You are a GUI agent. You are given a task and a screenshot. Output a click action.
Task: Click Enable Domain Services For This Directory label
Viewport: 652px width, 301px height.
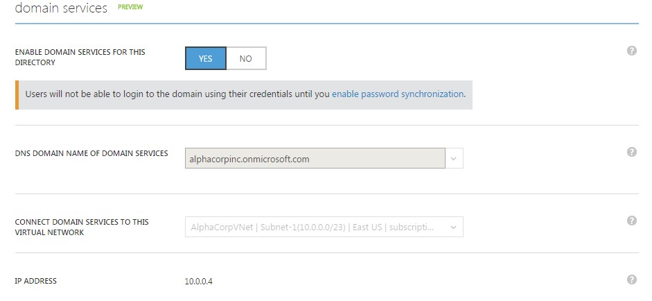80,58
